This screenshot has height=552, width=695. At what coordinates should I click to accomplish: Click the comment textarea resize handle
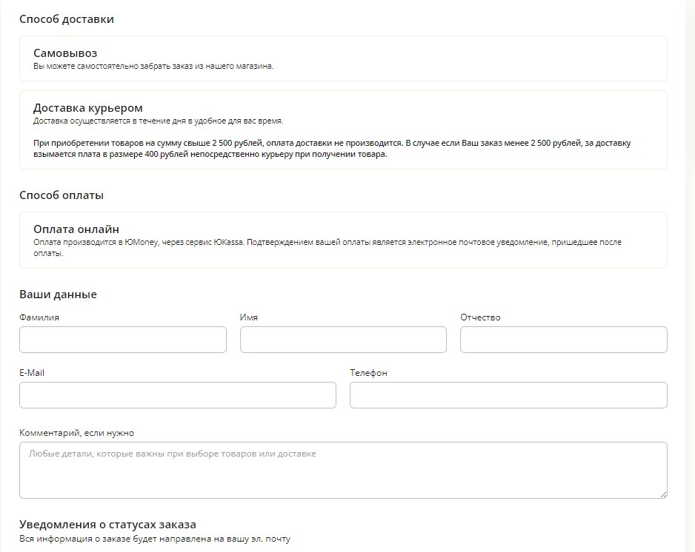pyautogui.click(x=663, y=494)
